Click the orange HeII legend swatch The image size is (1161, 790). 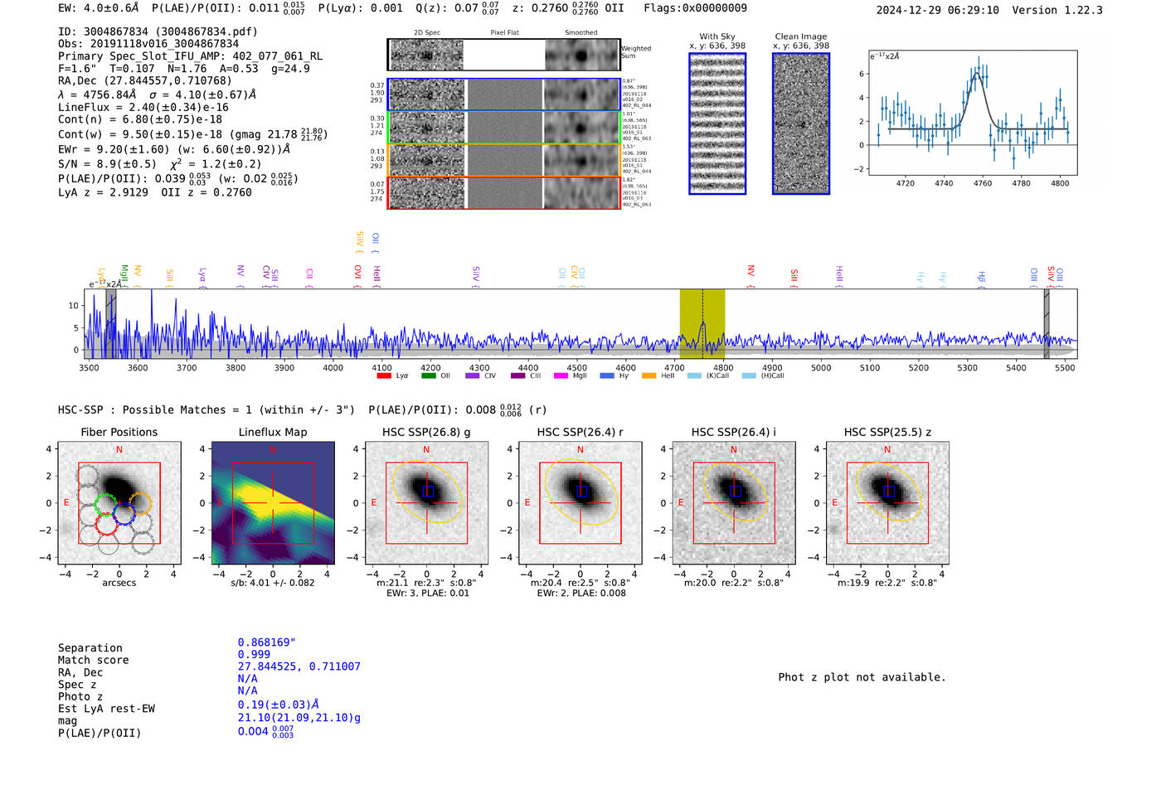649,376
